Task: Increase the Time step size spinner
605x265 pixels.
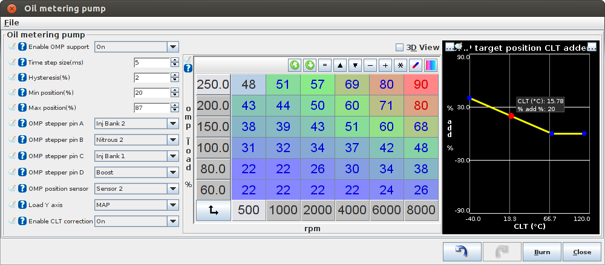Action: tap(175, 60)
